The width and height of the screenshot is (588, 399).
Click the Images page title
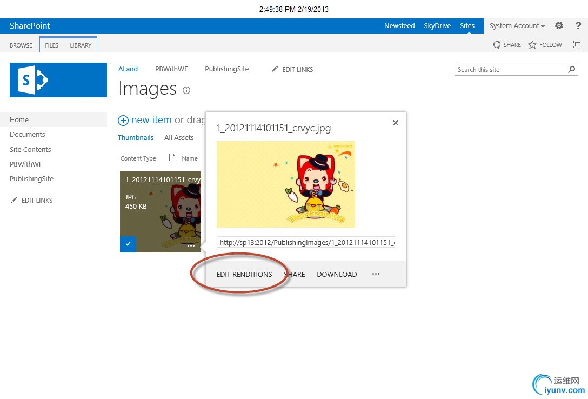pos(147,89)
